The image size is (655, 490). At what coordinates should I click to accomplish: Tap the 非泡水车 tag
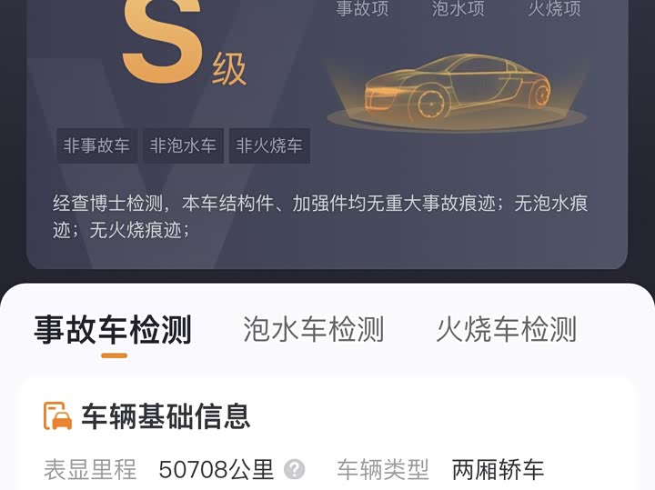point(183,145)
